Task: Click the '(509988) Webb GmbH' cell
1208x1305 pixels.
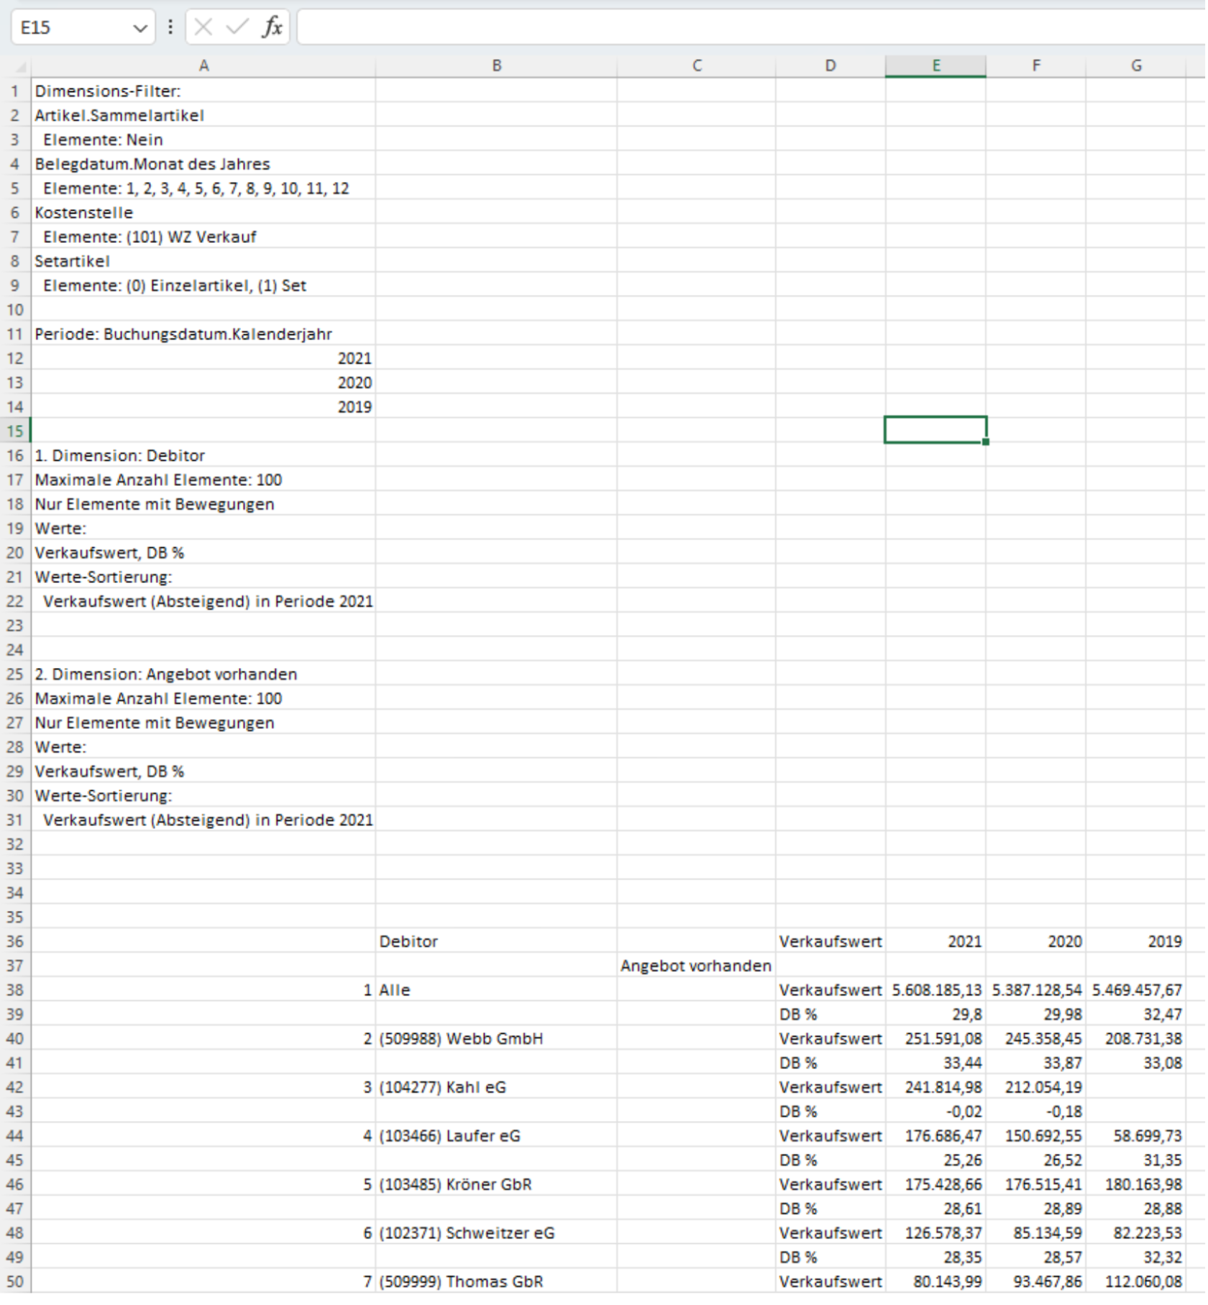Action: [x=496, y=1039]
